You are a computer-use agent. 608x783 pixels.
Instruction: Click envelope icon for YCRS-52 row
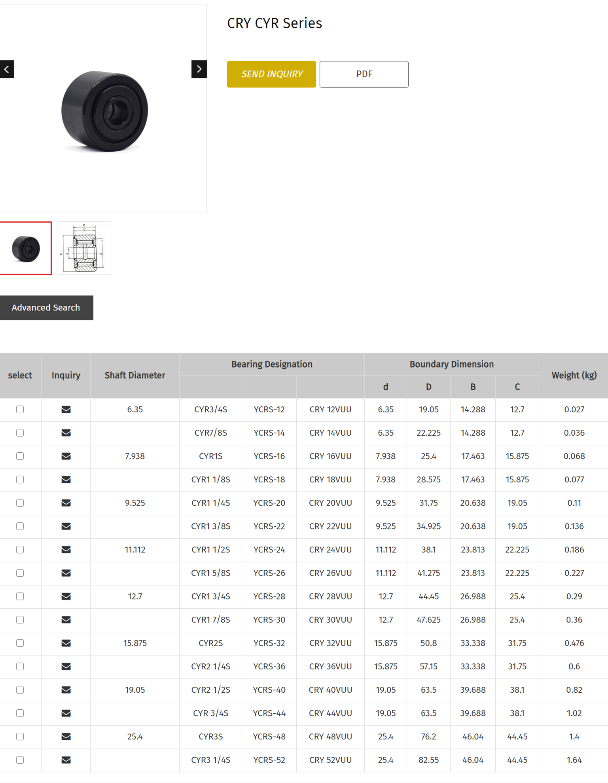point(66,760)
